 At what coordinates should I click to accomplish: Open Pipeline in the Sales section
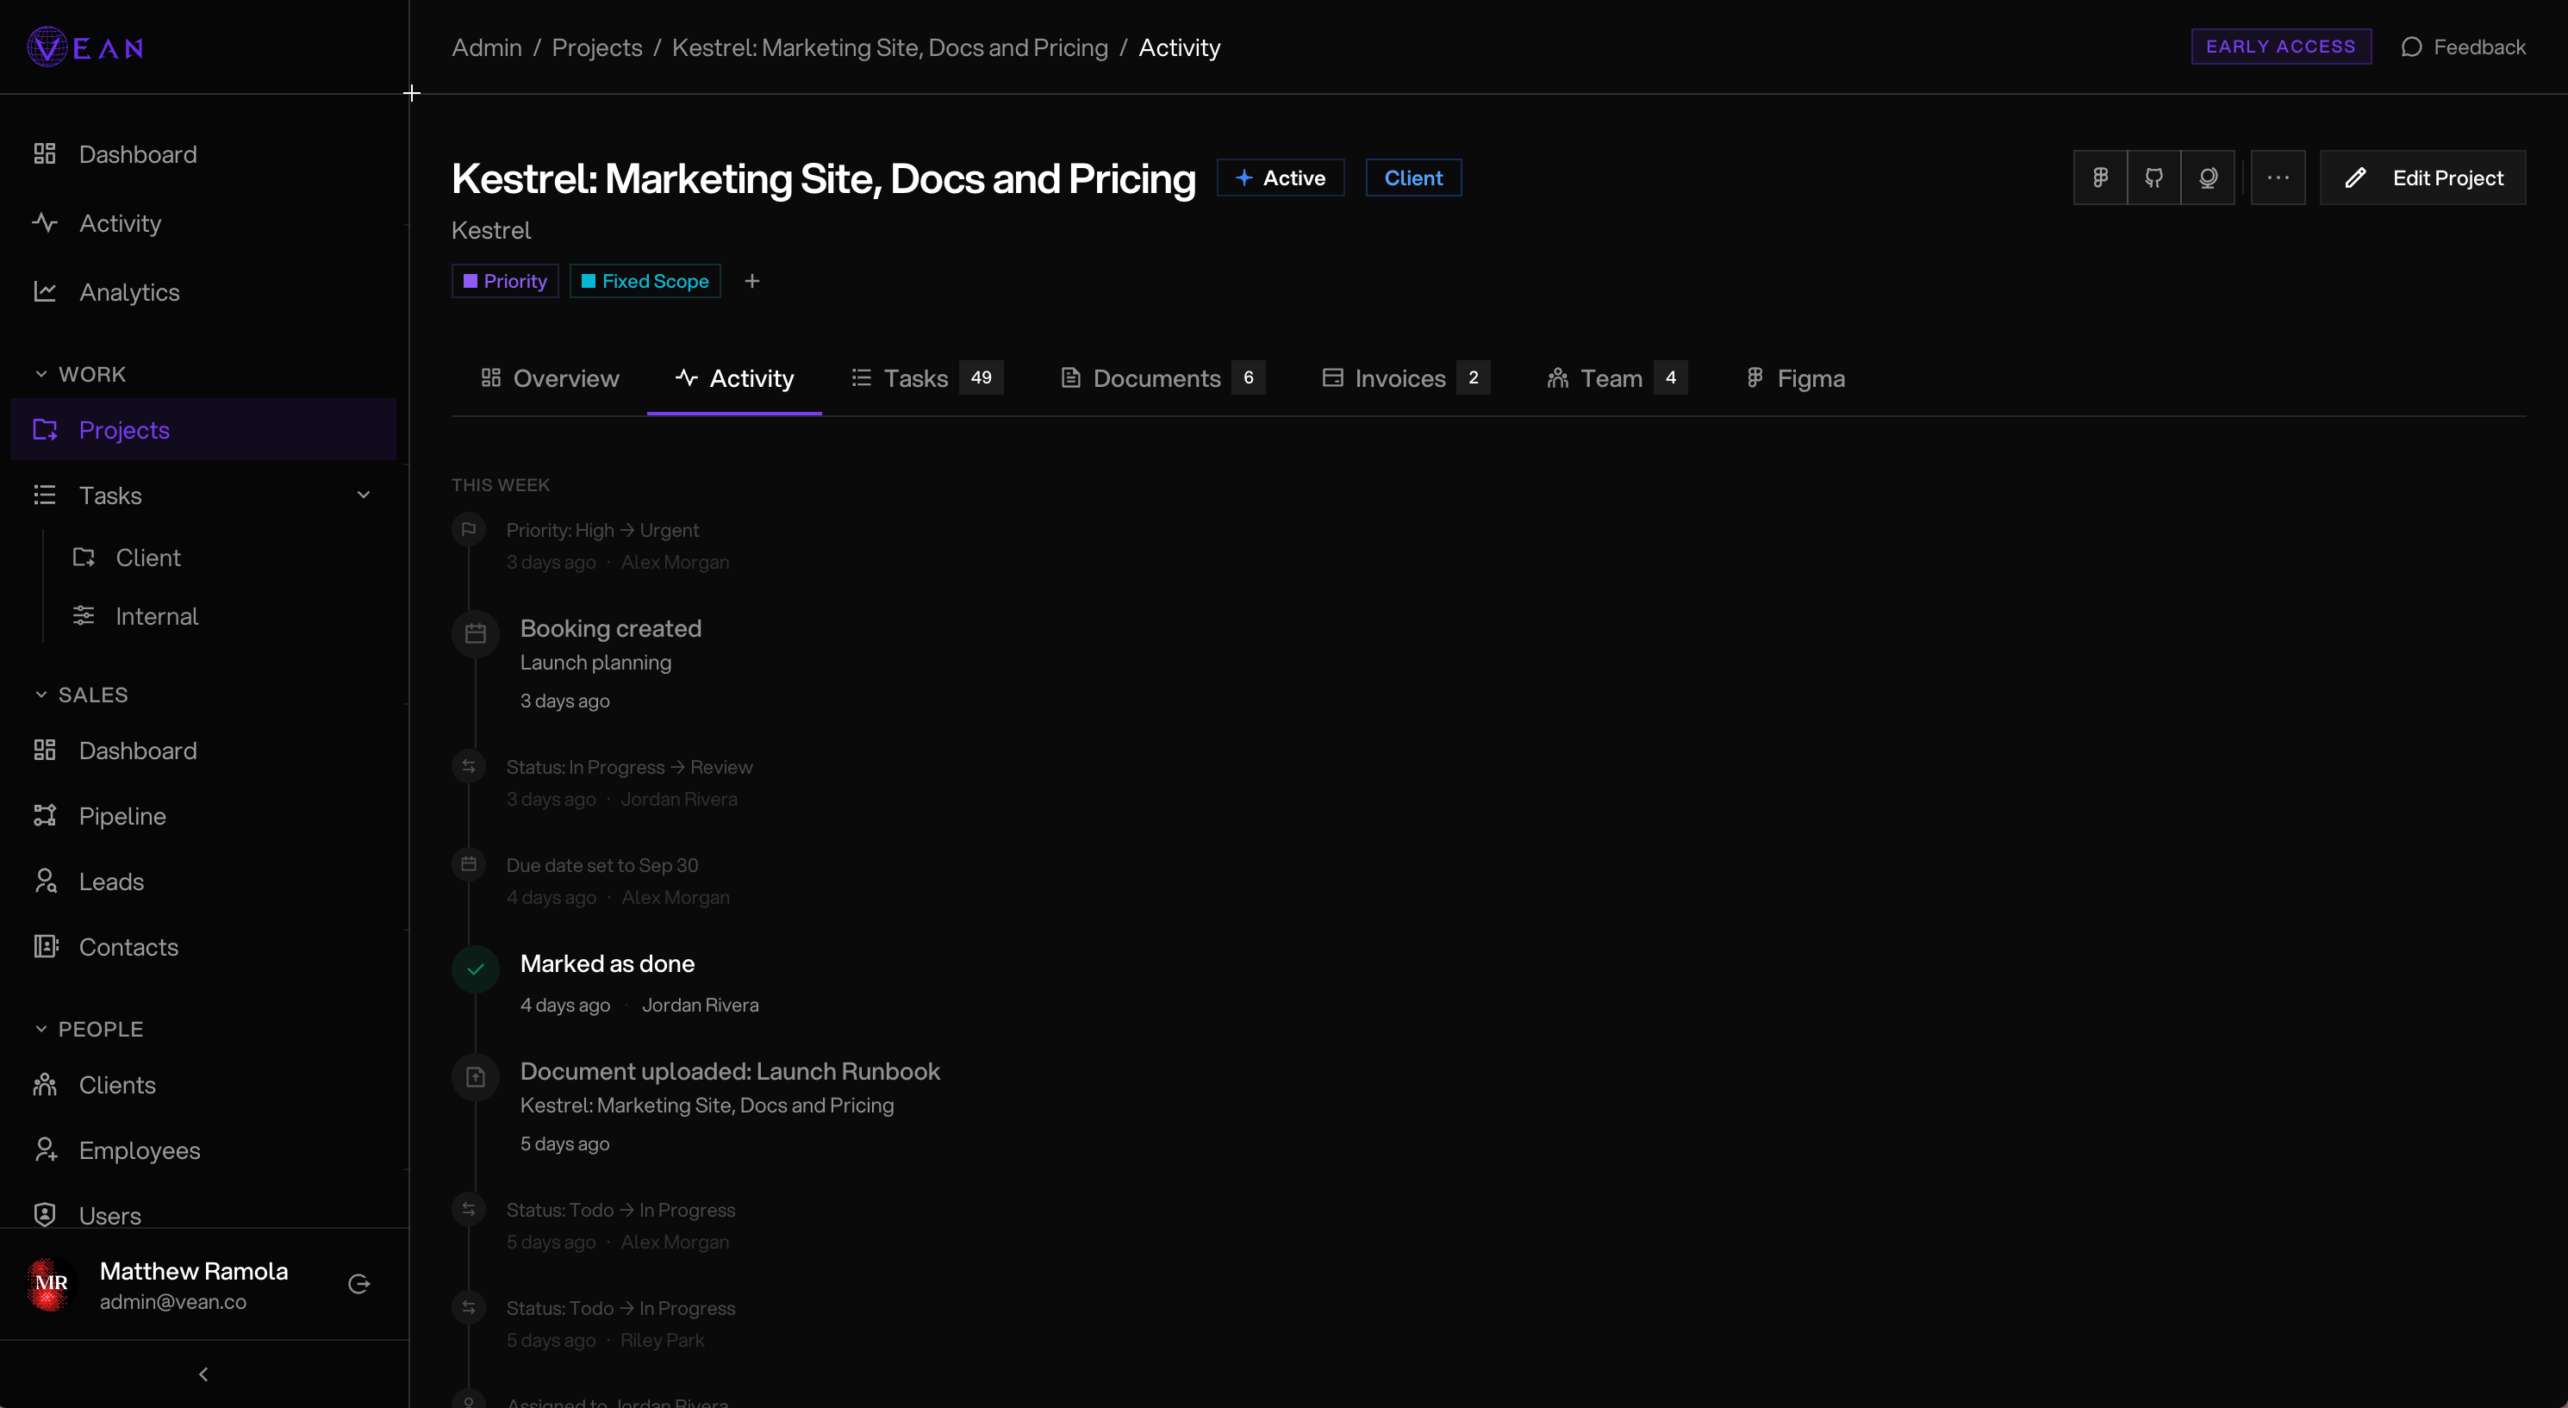point(203,816)
